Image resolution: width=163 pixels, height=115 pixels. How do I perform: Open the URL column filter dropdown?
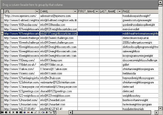coord(37,11)
